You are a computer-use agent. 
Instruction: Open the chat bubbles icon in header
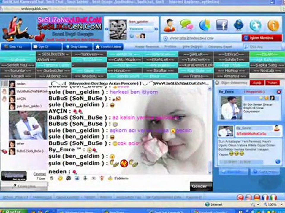coord(186,25)
